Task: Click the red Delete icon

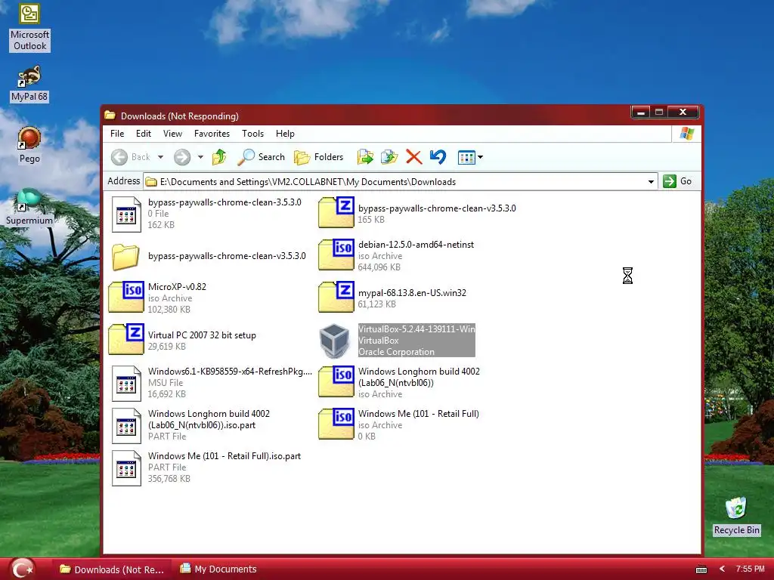Action: (x=413, y=157)
